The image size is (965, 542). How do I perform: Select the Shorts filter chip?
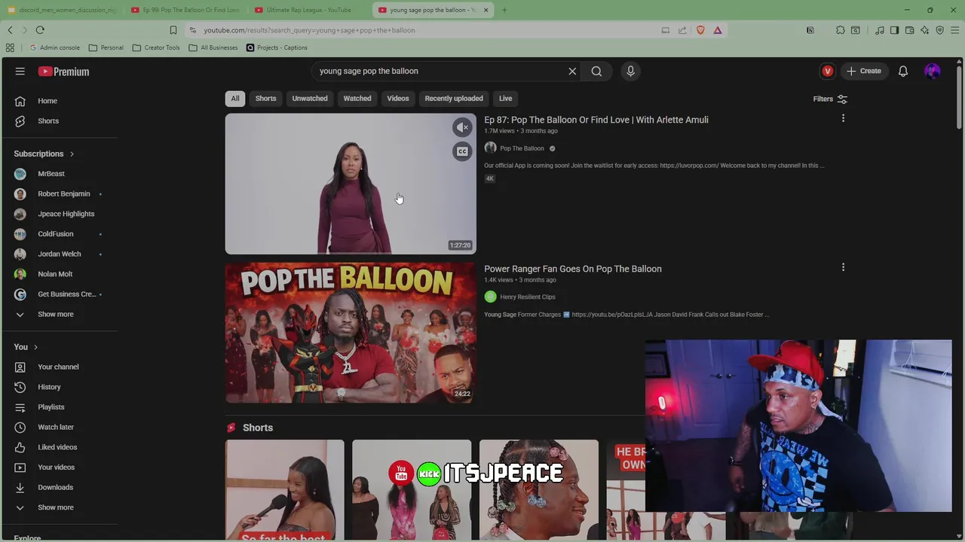(x=265, y=99)
